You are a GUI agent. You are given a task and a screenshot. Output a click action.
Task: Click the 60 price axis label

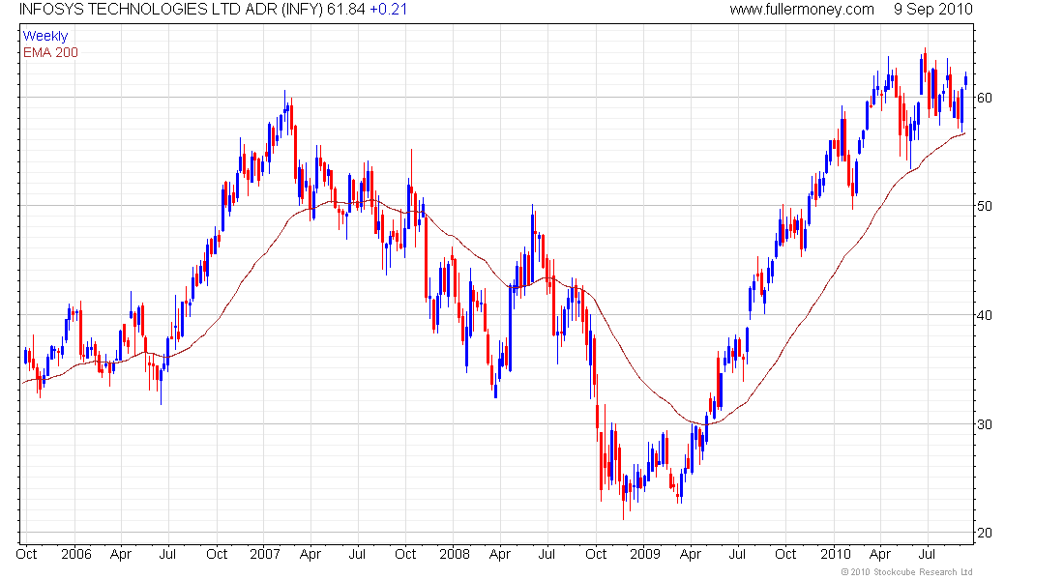pyautogui.click(x=984, y=98)
